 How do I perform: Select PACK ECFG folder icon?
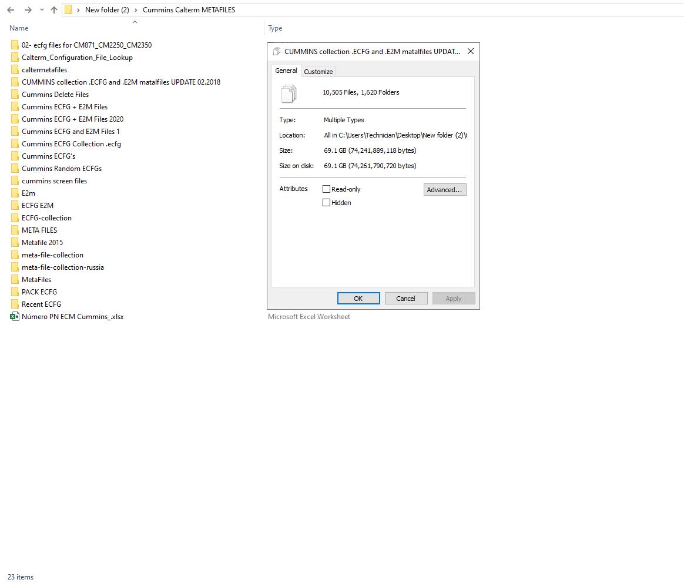tap(14, 291)
